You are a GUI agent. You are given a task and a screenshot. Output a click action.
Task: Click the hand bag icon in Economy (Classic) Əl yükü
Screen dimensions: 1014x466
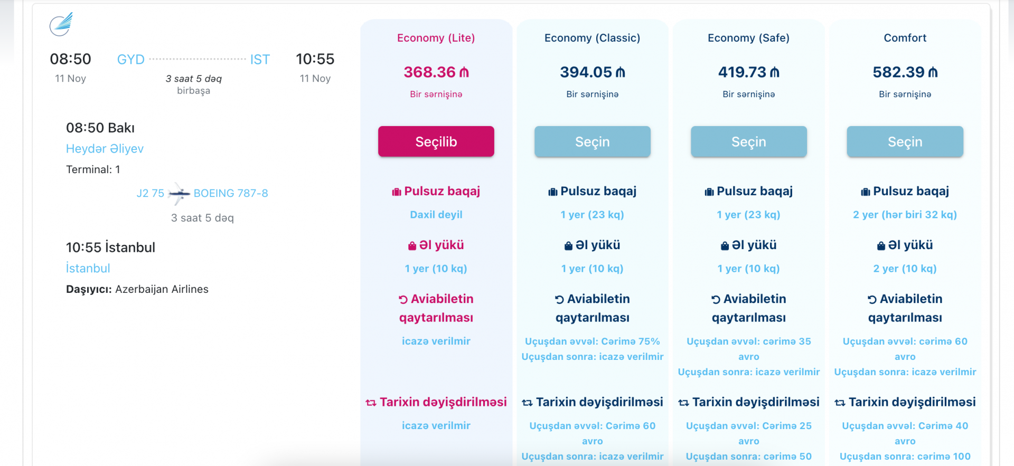pos(568,246)
